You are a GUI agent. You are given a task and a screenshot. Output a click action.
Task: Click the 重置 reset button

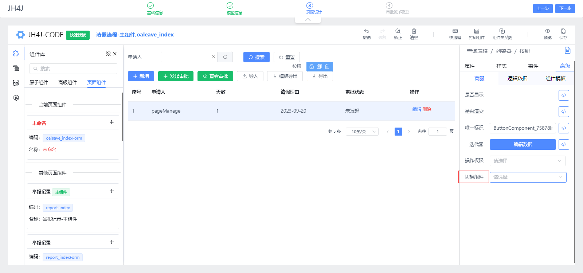point(287,57)
